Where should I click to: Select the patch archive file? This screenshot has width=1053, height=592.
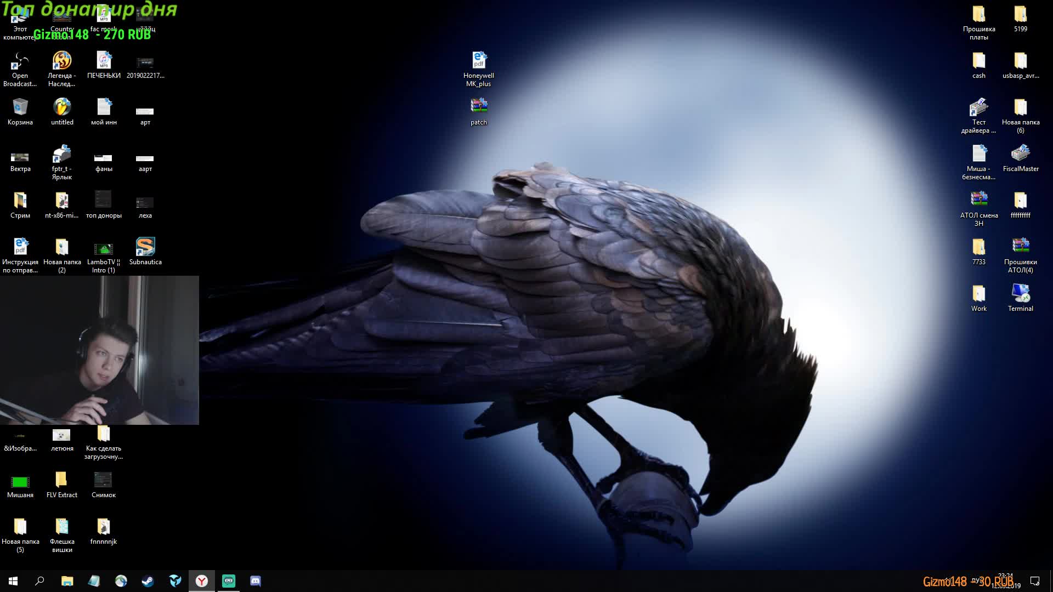(x=478, y=106)
